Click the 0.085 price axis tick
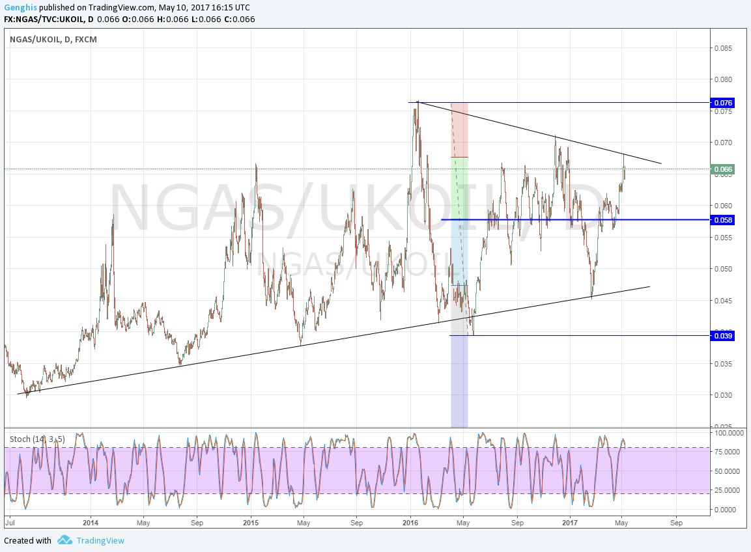This screenshot has height=552, width=751. [x=723, y=48]
